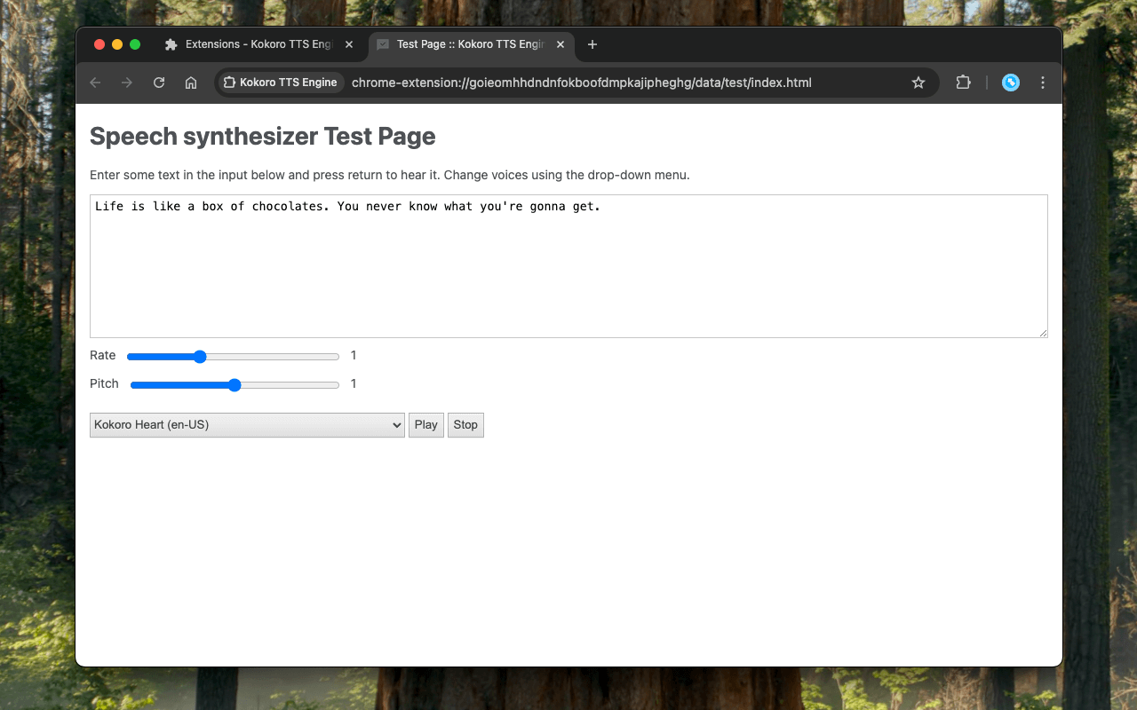Click the extension URL in address bar

[x=582, y=83]
